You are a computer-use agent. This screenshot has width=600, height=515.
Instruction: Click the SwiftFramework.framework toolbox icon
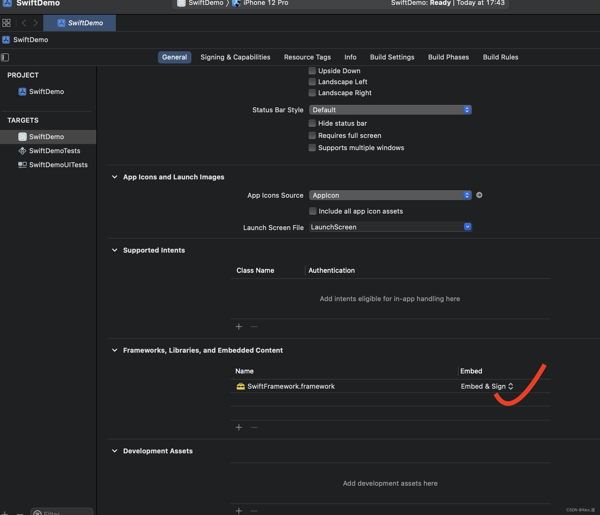241,386
